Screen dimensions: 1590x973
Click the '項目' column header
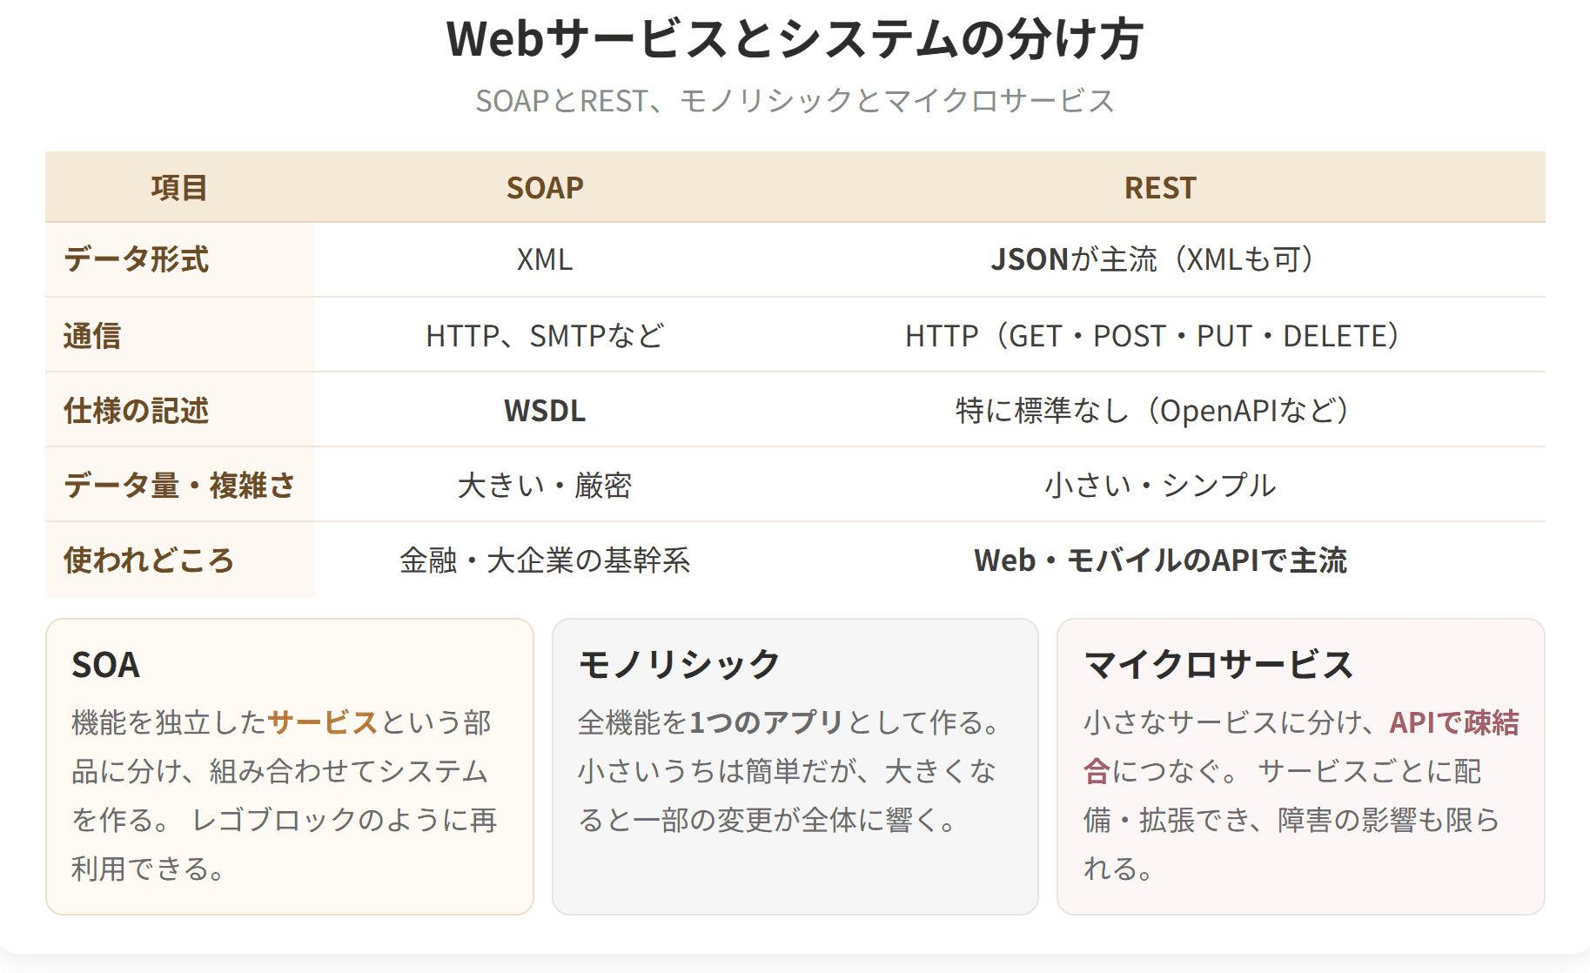(x=179, y=188)
